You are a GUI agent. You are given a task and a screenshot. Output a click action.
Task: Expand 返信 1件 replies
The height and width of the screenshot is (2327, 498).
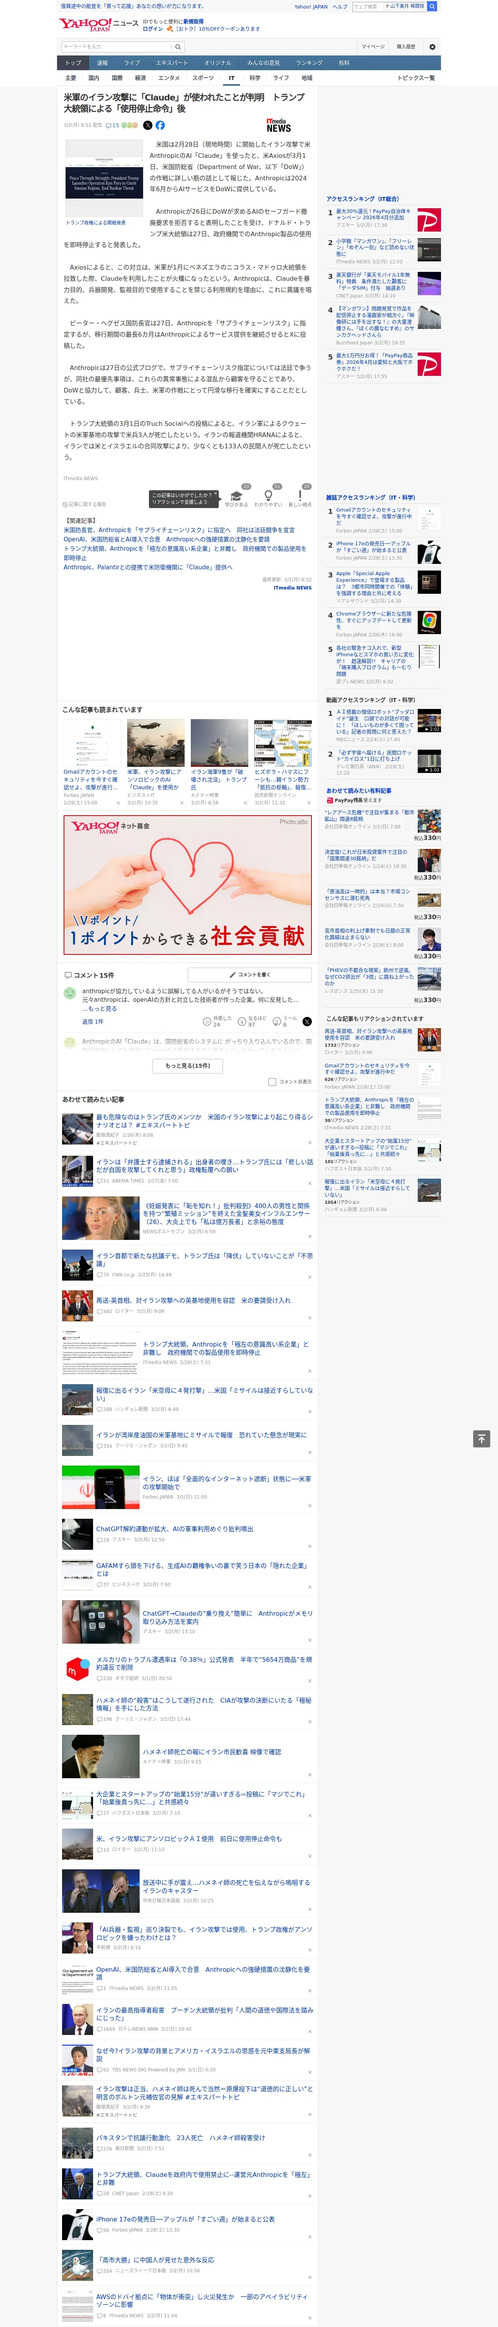pos(93,1022)
